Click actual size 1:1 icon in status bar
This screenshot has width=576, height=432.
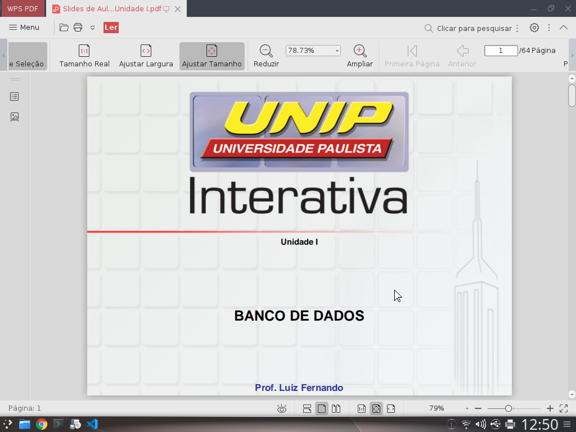pos(362,408)
